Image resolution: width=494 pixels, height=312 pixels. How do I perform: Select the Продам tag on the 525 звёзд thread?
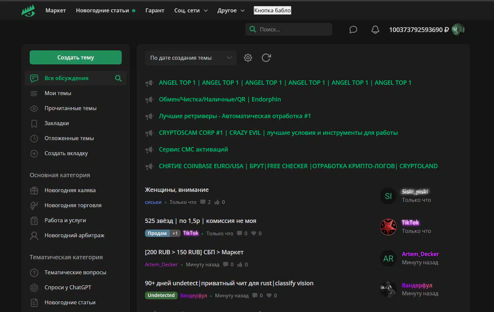tap(157, 233)
